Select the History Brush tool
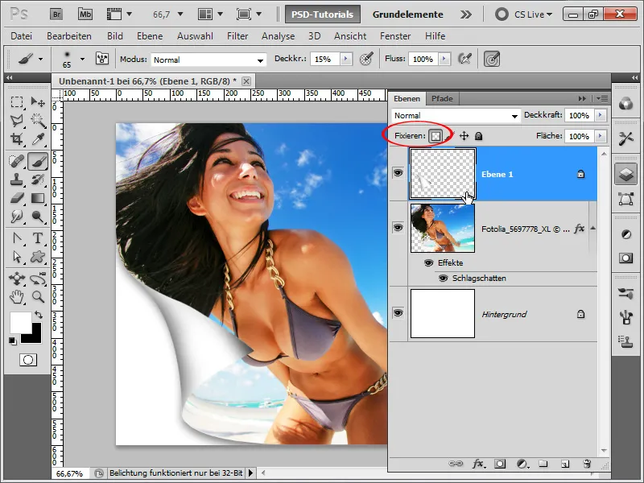The width and height of the screenshot is (644, 483). (38, 180)
